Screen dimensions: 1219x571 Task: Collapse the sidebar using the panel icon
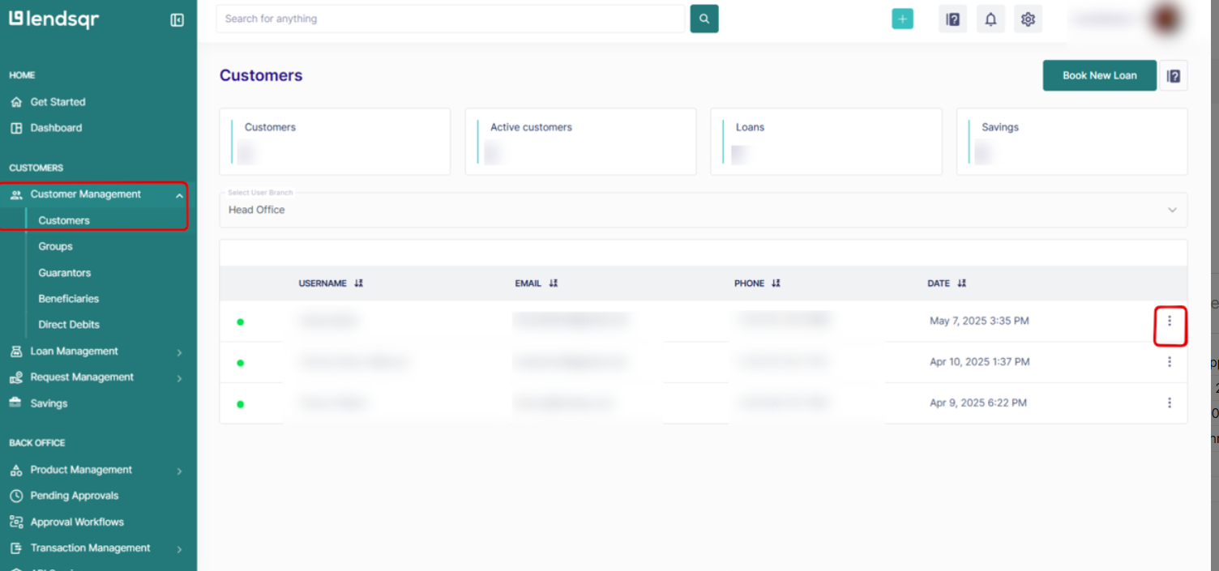pos(177,20)
